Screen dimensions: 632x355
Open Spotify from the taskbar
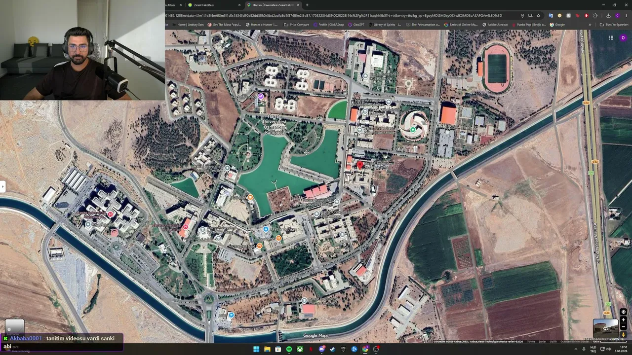tap(289, 349)
